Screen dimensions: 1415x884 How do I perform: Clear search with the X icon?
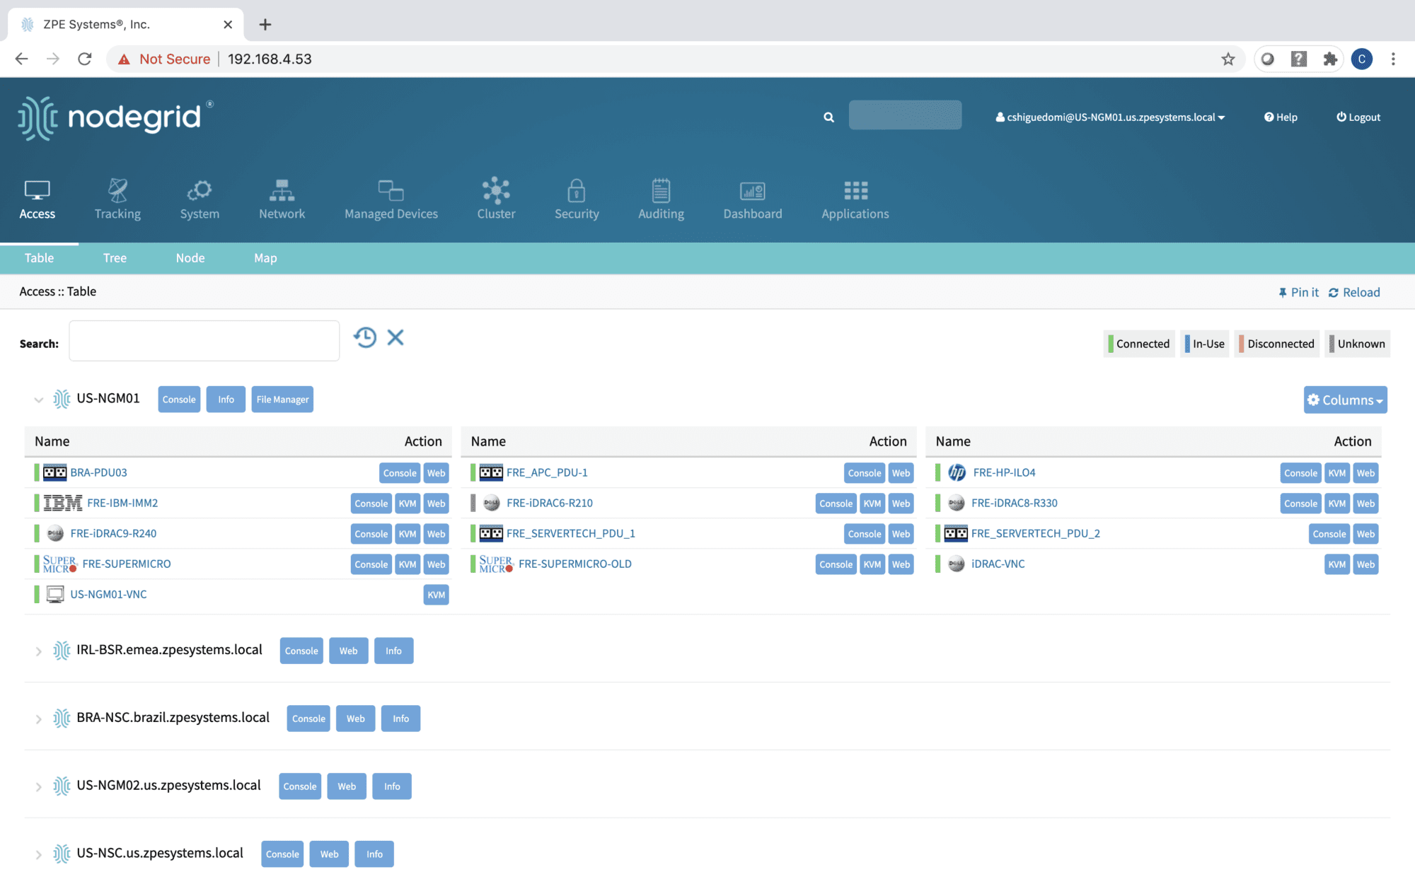pyautogui.click(x=395, y=337)
